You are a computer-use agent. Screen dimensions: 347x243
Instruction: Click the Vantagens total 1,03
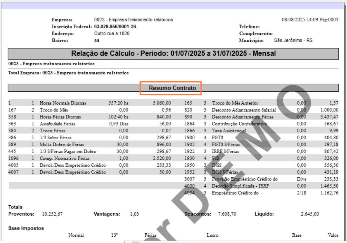click(x=134, y=214)
